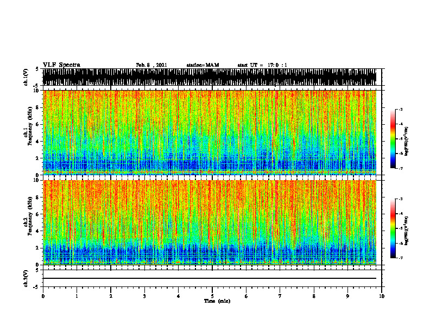This screenshot has height=332, width=430.
Task: Select the date label "Feb. 8, 2021"
Action: pyautogui.click(x=151, y=65)
